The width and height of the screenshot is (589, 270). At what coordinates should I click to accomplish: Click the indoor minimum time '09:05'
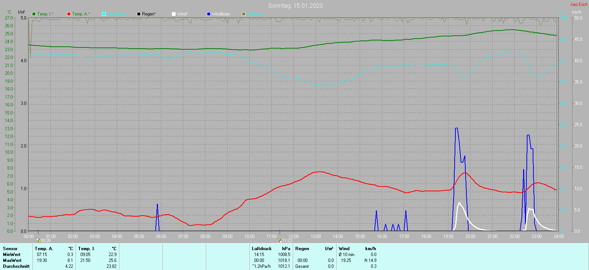pos(85,255)
